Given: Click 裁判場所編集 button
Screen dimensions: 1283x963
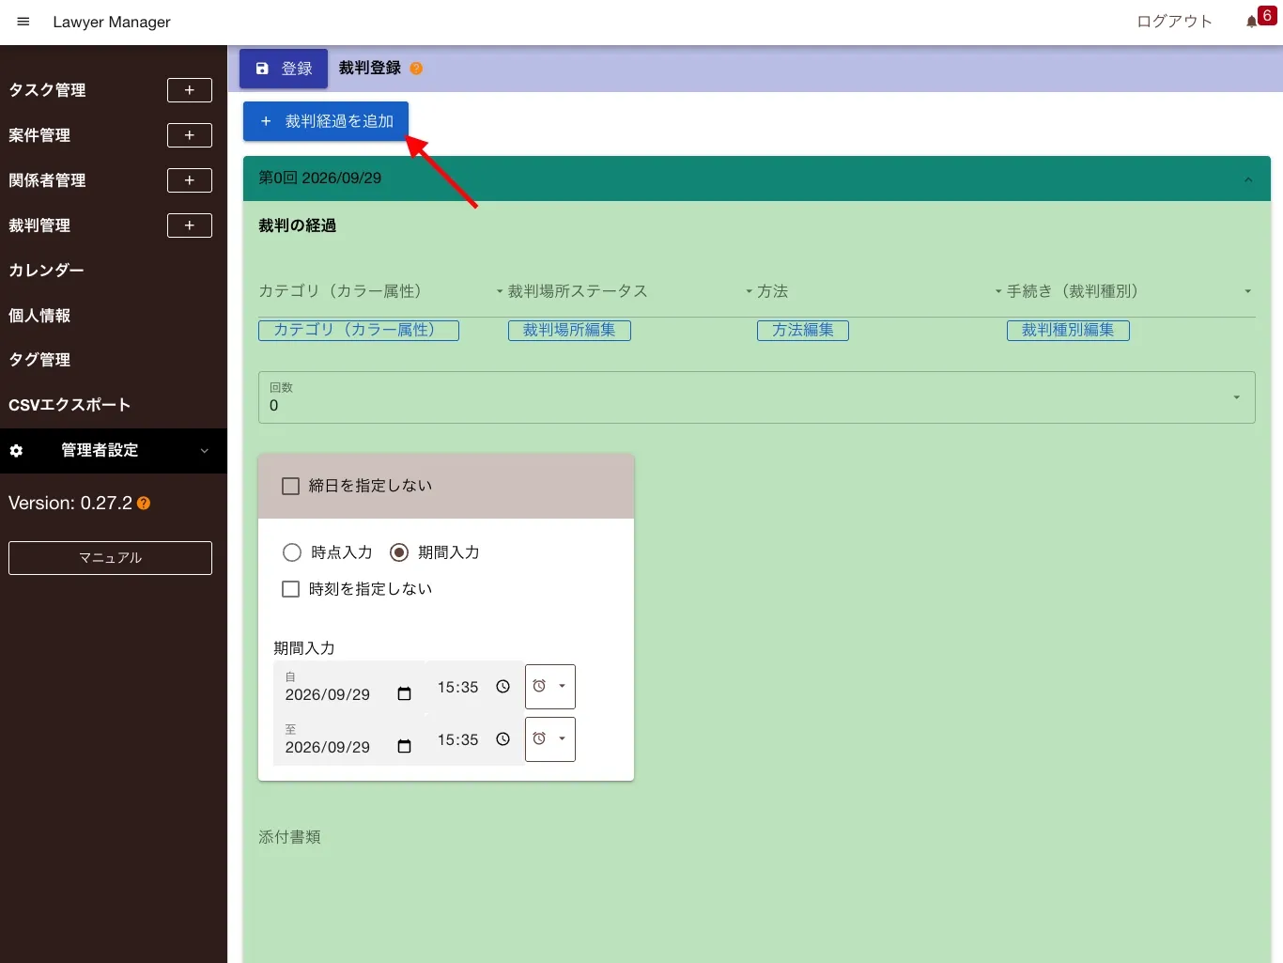Looking at the screenshot, I should [x=569, y=331].
